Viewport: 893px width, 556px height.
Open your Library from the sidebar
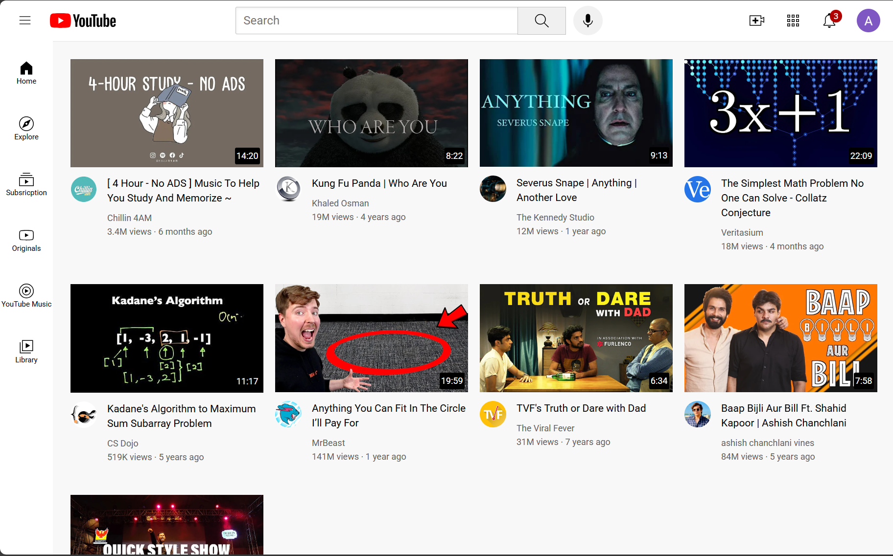point(26,351)
